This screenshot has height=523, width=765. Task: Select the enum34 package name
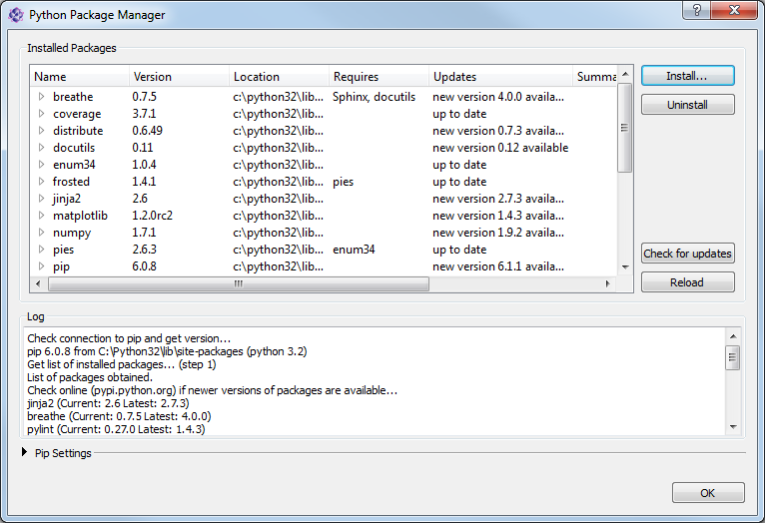click(74, 165)
